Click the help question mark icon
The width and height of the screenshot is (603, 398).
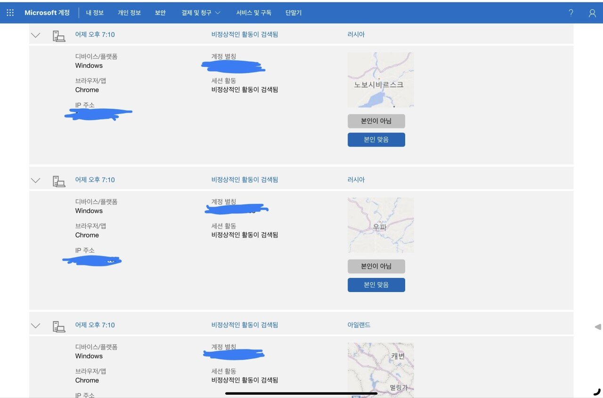click(571, 13)
